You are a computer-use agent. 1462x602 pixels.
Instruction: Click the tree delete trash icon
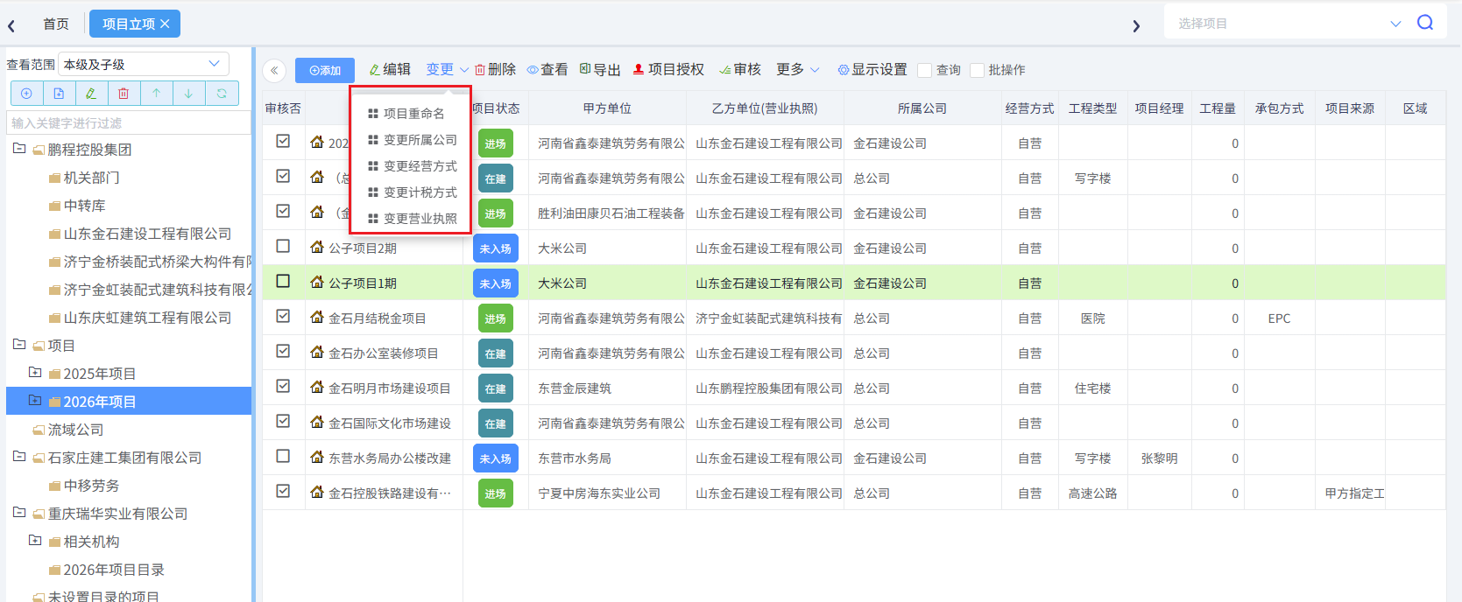(124, 94)
